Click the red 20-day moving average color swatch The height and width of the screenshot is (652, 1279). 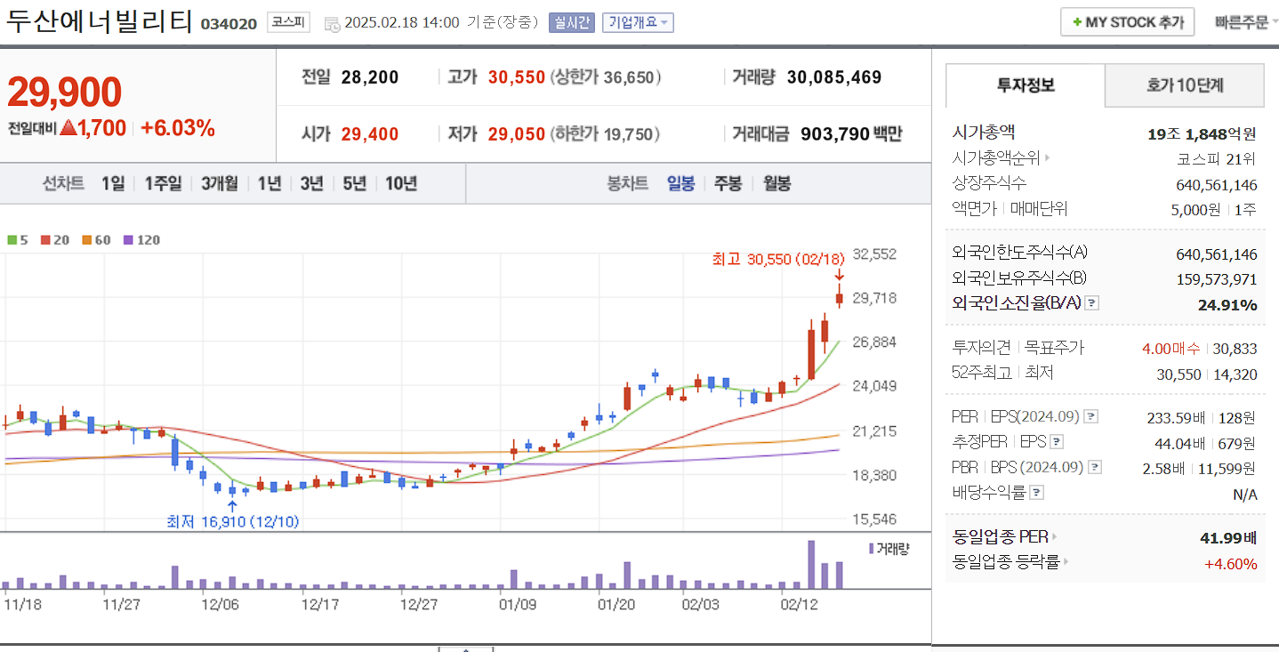[x=45, y=239]
